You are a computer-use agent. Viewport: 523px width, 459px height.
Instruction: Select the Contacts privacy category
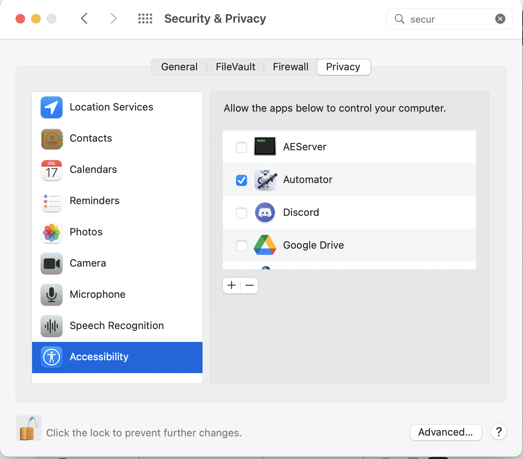91,138
